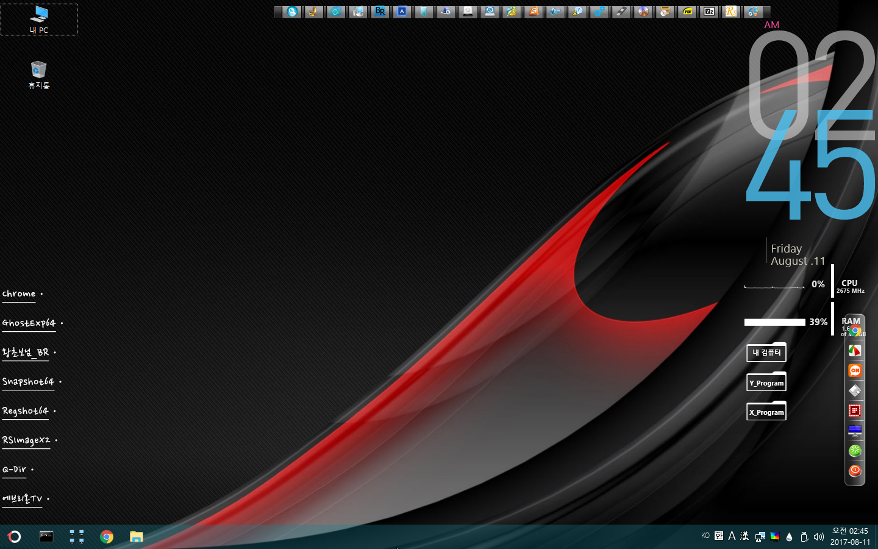Launch the Rs icon in top dock
Screen dimensions: 878x549
[731, 12]
